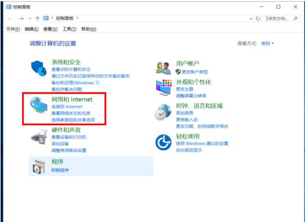This screenshot has height=222, width=305.
Task: Open 网络和 Internet category heading
Action: [72, 99]
